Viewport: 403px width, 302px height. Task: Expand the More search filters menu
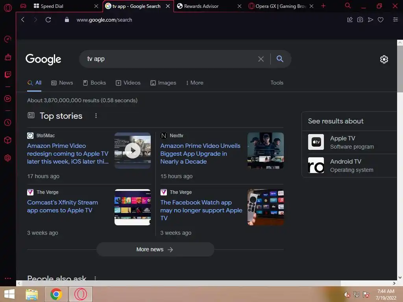(194, 83)
